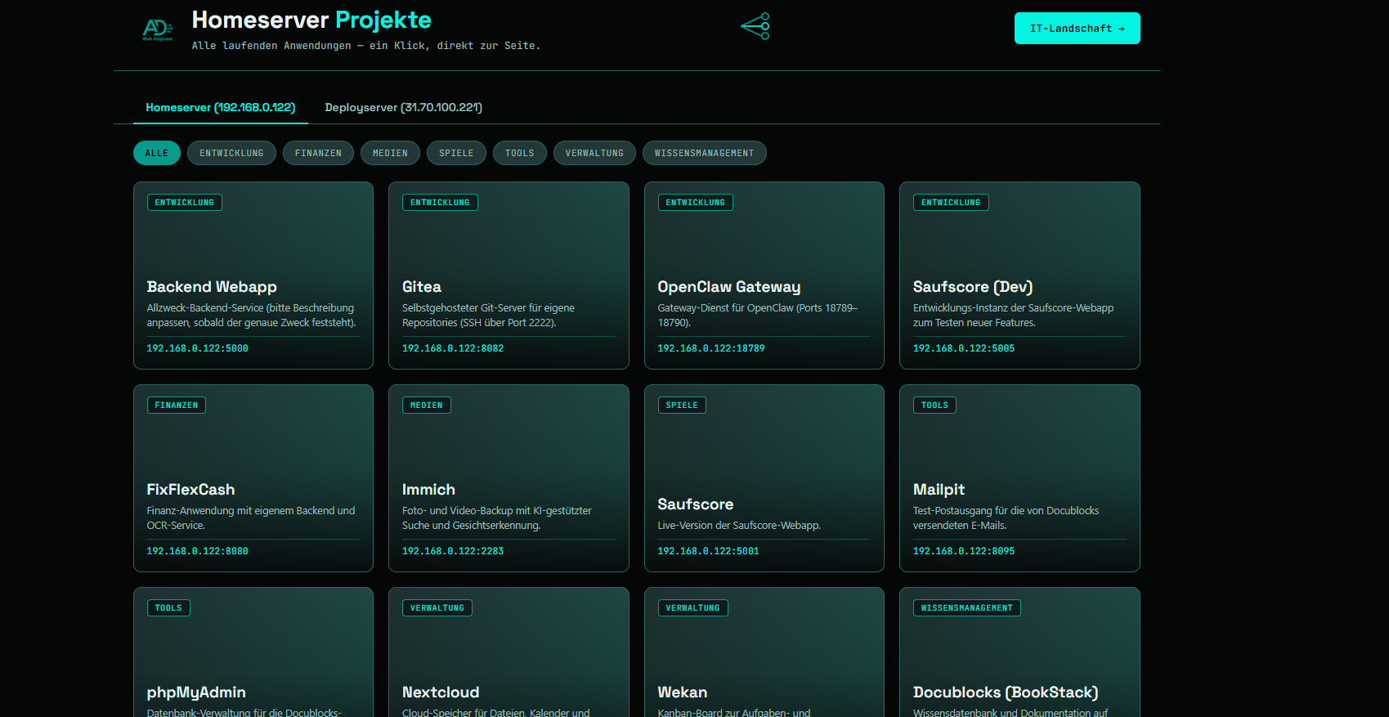Open the IT-Landschaft page
1389x717 pixels.
tap(1077, 29)
